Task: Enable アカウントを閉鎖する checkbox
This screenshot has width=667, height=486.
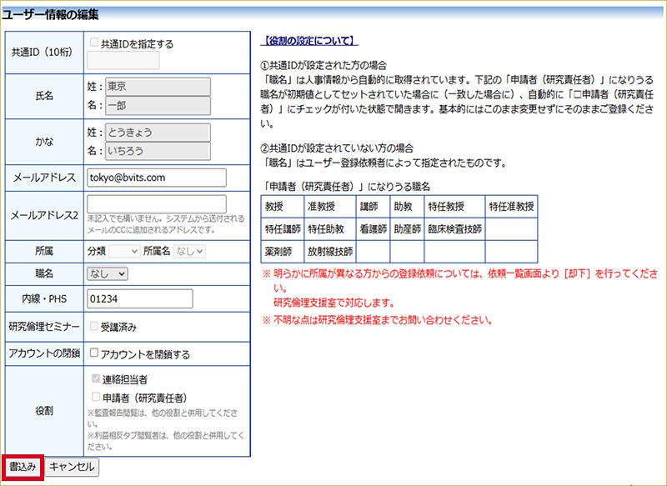Action: point(94,353)
